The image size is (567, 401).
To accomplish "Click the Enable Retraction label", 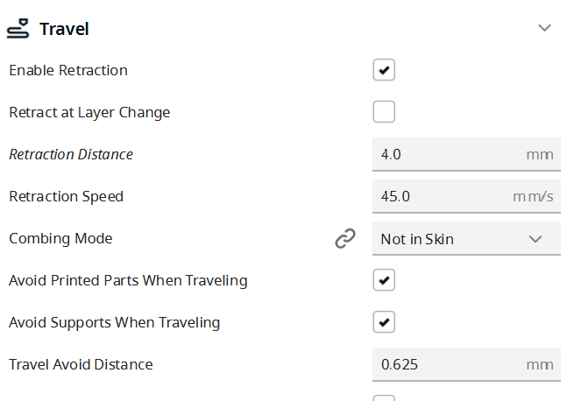I will 68,70.
